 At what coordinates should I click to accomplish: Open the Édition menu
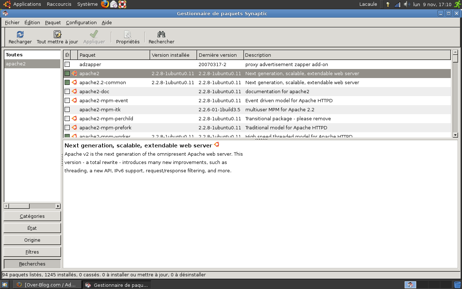[32, 22]
